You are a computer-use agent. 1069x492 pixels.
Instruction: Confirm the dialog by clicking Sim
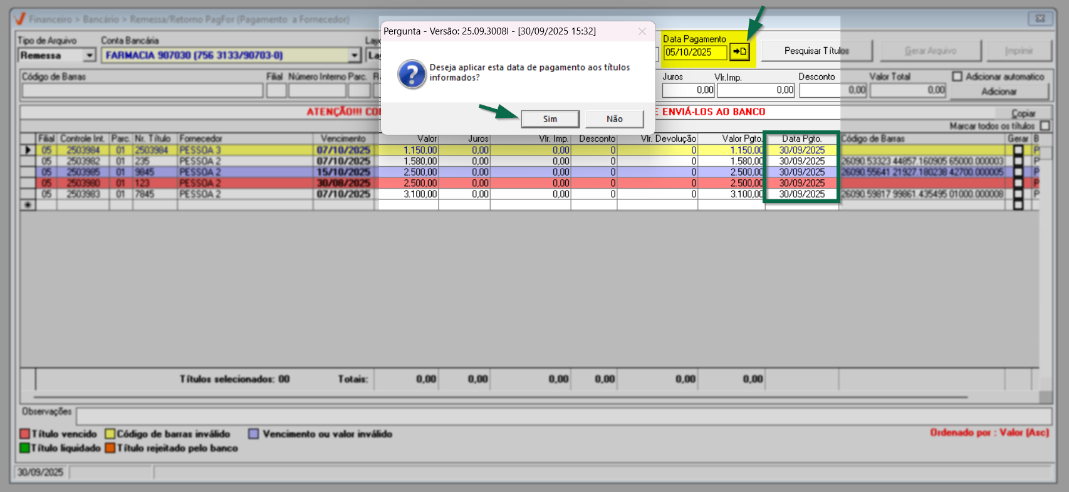pyautogui.click(x=550, y=119)
